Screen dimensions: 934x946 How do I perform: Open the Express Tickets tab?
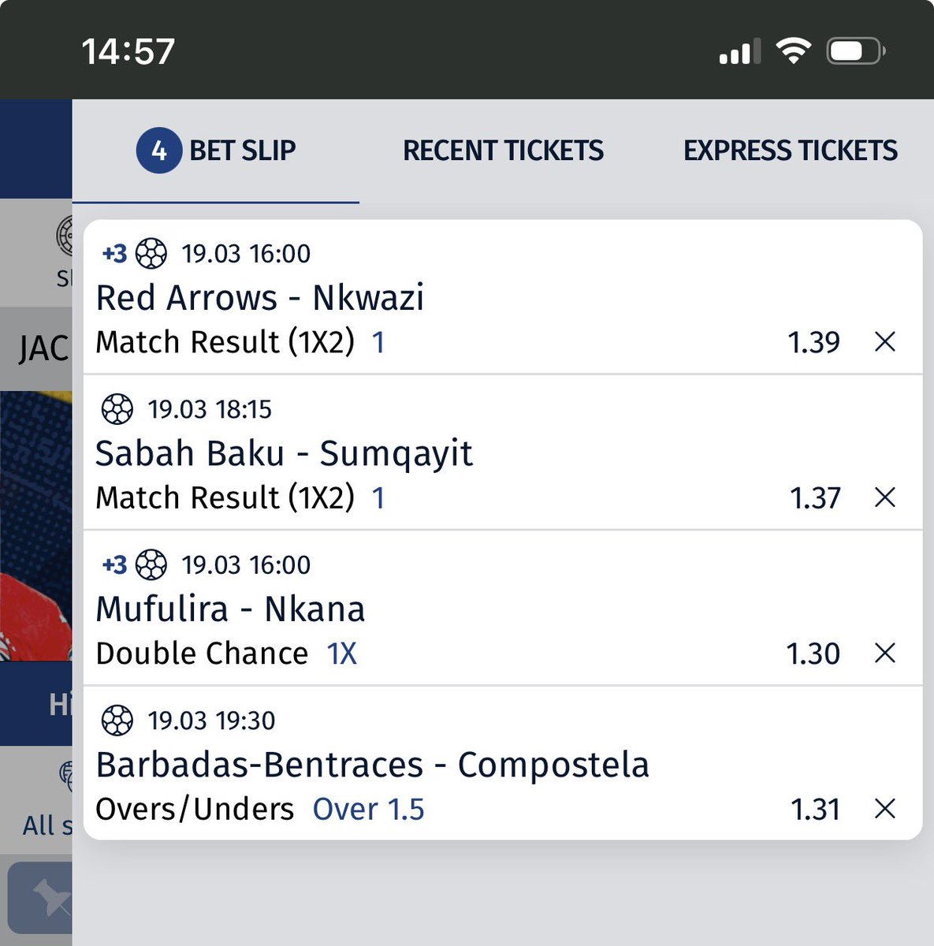(x=791, y=151)
